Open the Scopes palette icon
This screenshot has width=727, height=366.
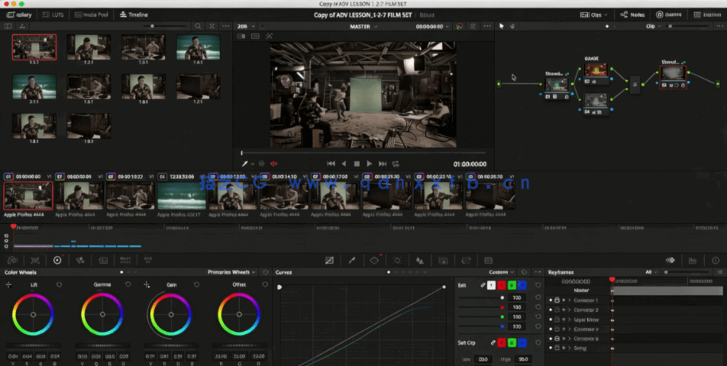click(x=693, y=260)
